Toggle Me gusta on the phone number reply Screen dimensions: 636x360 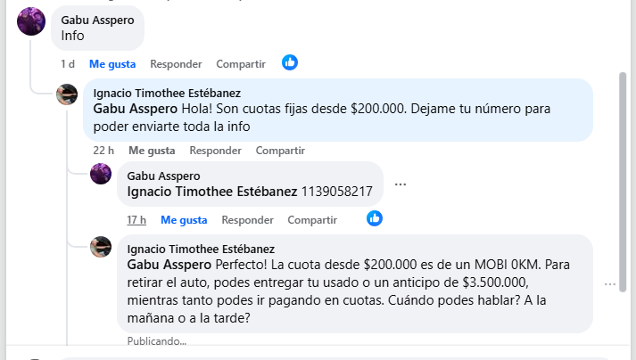[184, 220]
